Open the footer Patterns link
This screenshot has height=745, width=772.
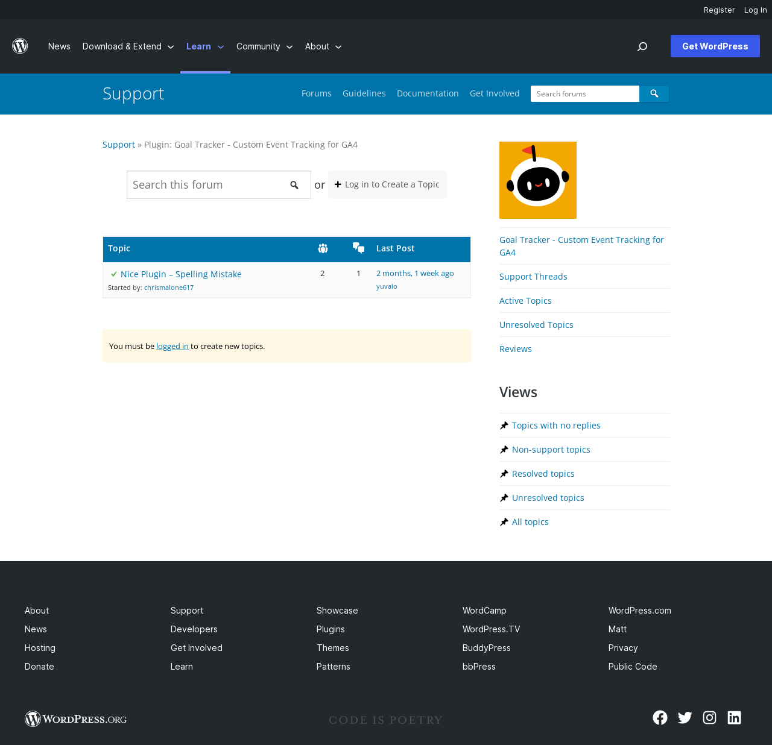[x=334, y=667]
